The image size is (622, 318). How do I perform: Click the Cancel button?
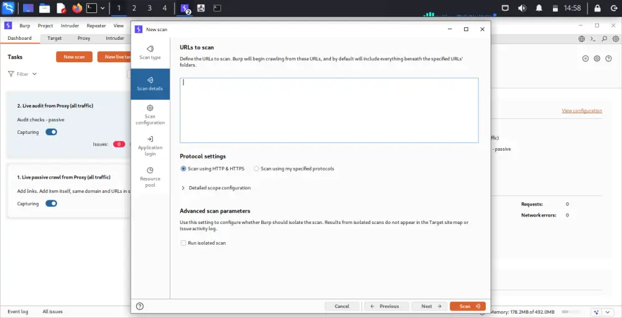click(342, 306)
